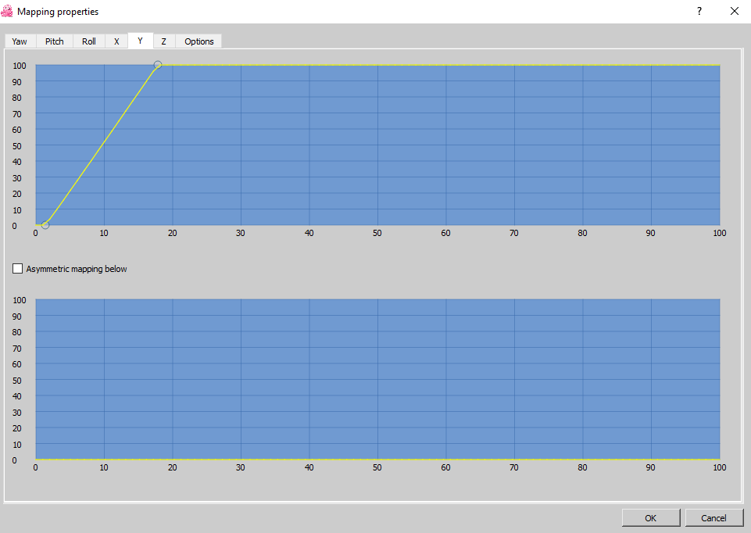The width and height of the screenshot is (751, 533).
Task: Click the help question mark button
Action: tap(699, 11)
